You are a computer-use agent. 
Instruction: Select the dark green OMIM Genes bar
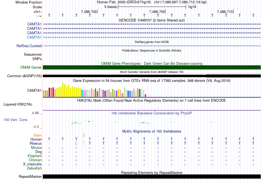(152, 67)
